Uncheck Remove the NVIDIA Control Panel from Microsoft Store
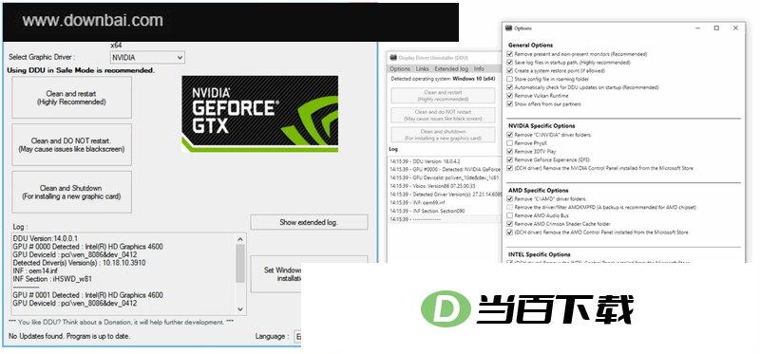The height and width of the screenshot is (354, 760). click(x=509, y=169)
